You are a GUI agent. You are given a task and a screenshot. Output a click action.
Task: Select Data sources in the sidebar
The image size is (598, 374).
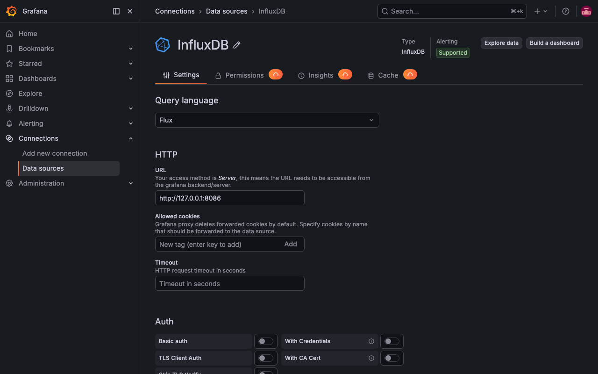[69, 168]
